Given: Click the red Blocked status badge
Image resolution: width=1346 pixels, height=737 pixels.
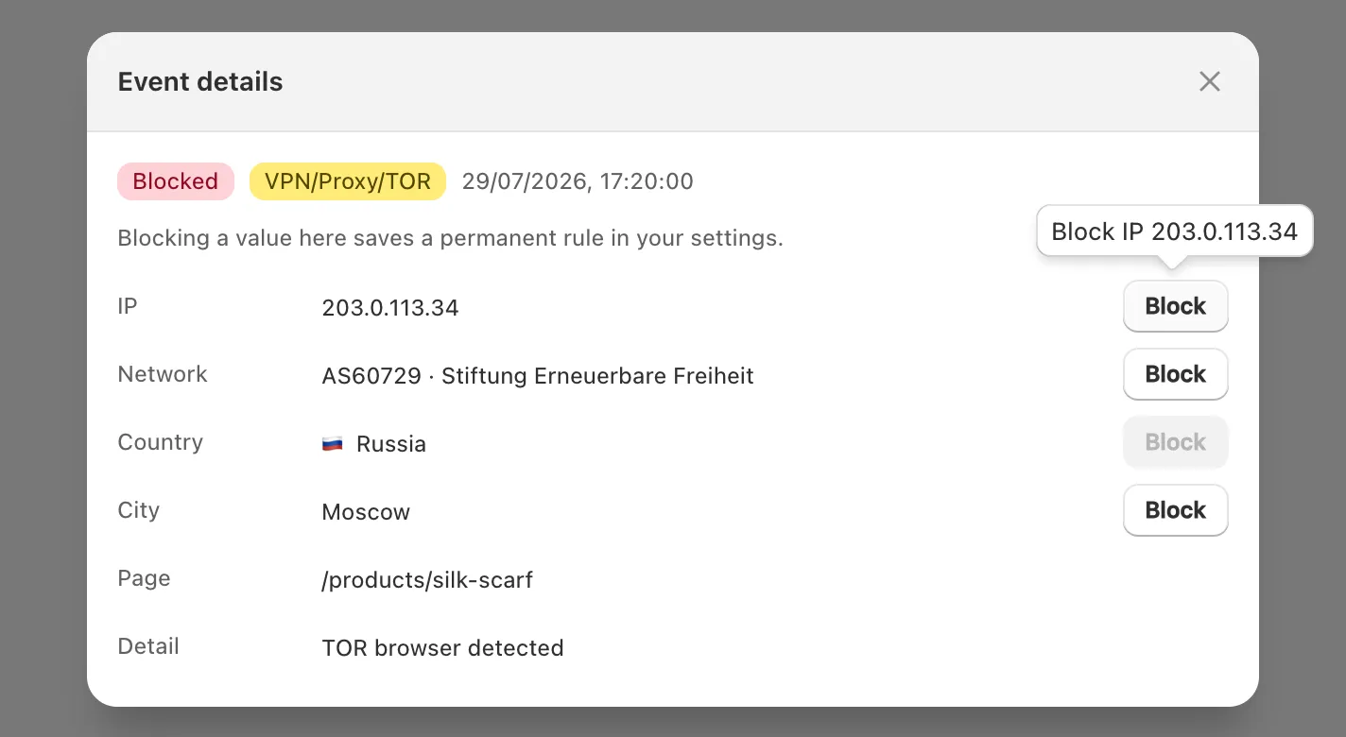Looking at the screenshot, I should tap(175, 181).
